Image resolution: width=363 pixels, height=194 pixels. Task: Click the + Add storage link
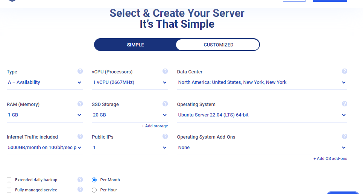point(155,126)
